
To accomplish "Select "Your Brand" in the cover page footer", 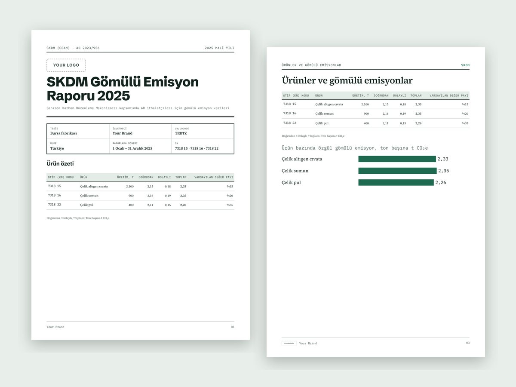I will [x=55, y=327].
